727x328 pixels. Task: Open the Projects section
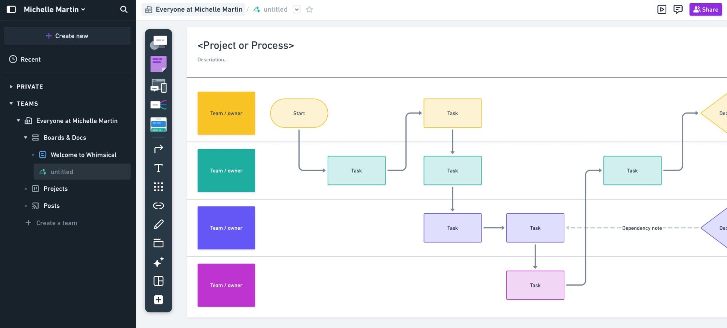[x=55, y=188]
